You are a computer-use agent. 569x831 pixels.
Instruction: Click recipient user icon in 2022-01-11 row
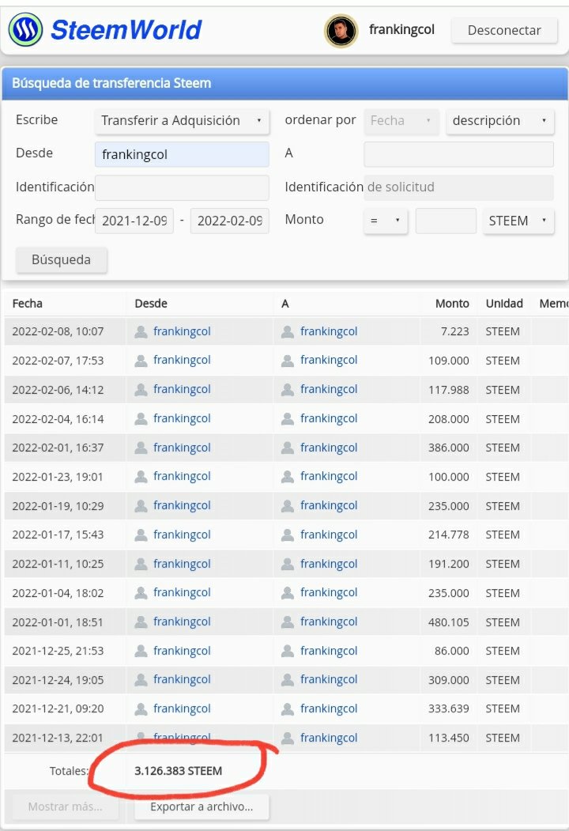pos(288,565)
